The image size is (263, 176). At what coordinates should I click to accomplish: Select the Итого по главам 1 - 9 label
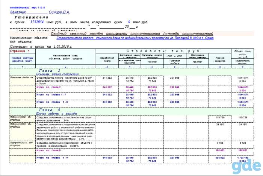point(52,158)
